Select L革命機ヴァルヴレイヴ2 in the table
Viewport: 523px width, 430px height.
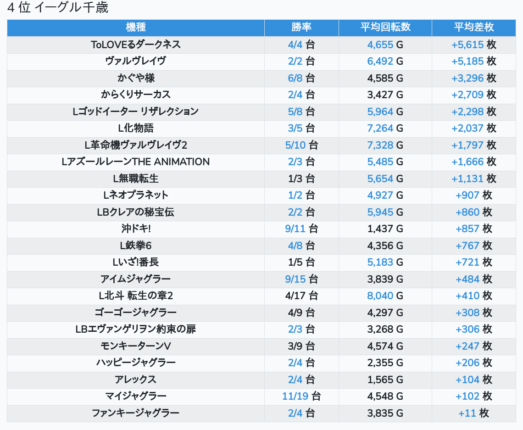(x=136, y=145)
